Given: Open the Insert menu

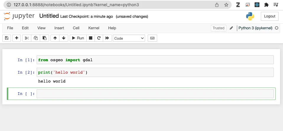Looking at the screenshot, I should pos(59,28).
